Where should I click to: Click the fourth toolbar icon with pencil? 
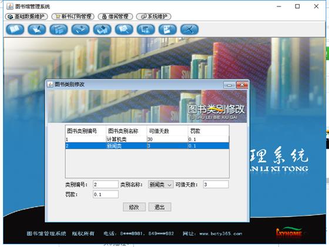coord(80,29)
